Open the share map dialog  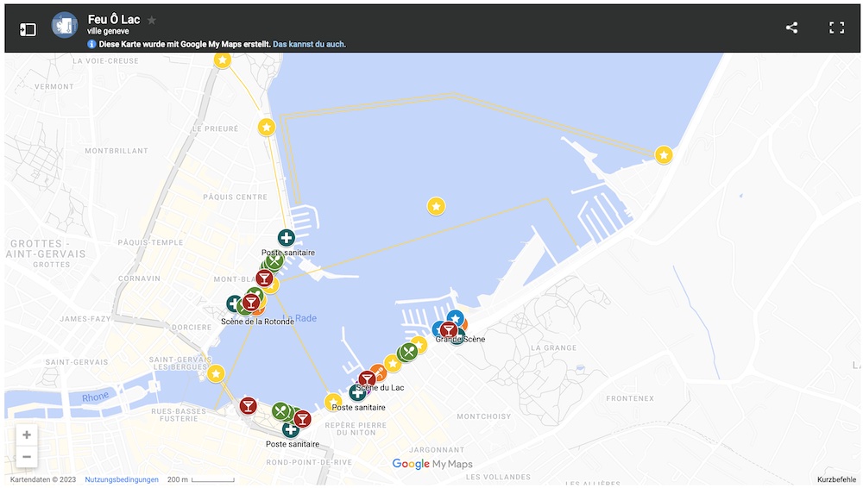(791, 28)
